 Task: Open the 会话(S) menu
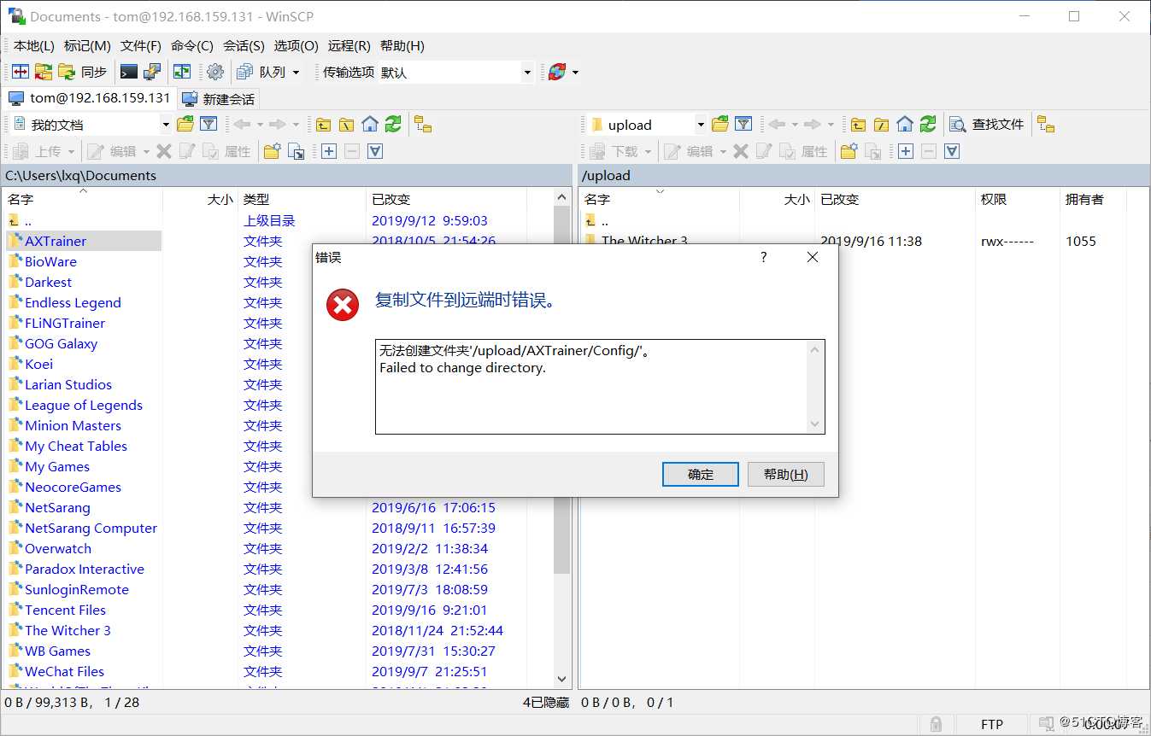point(244,46)
